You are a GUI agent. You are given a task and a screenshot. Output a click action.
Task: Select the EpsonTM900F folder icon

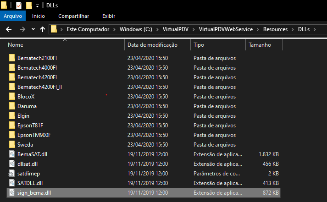click(12, 135)
